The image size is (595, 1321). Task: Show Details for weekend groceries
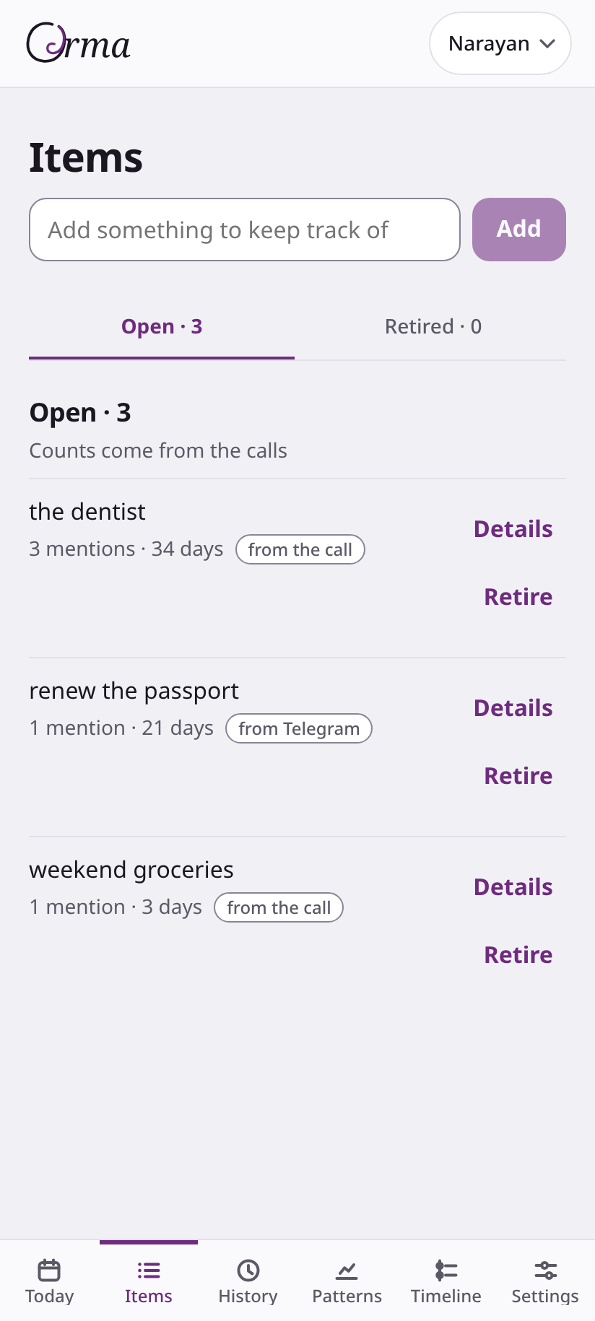pos(513,887)
